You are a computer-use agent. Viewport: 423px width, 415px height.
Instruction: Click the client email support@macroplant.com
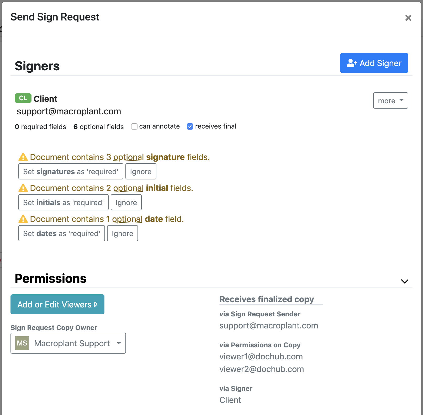(x=69, y=111)
